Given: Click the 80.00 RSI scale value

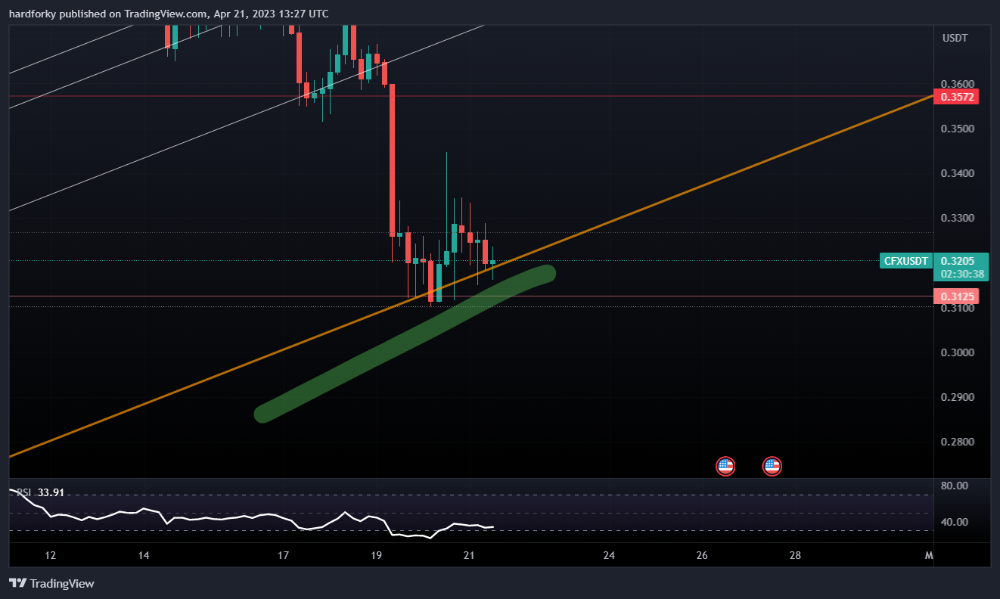Looking at the screenshot, I should coord(954,486).
